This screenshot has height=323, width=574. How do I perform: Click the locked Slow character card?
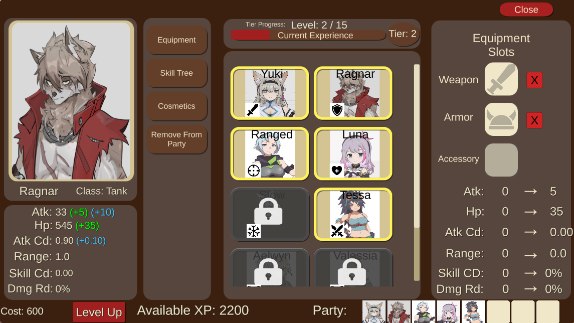pos(270,214)
